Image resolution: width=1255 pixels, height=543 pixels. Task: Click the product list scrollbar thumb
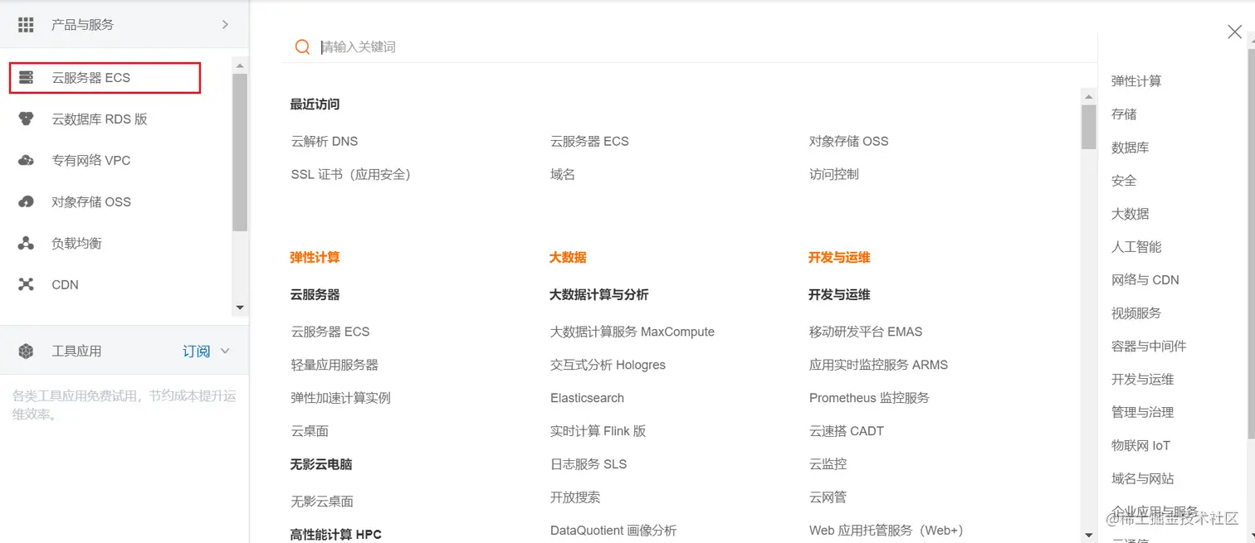point(1089,127)
